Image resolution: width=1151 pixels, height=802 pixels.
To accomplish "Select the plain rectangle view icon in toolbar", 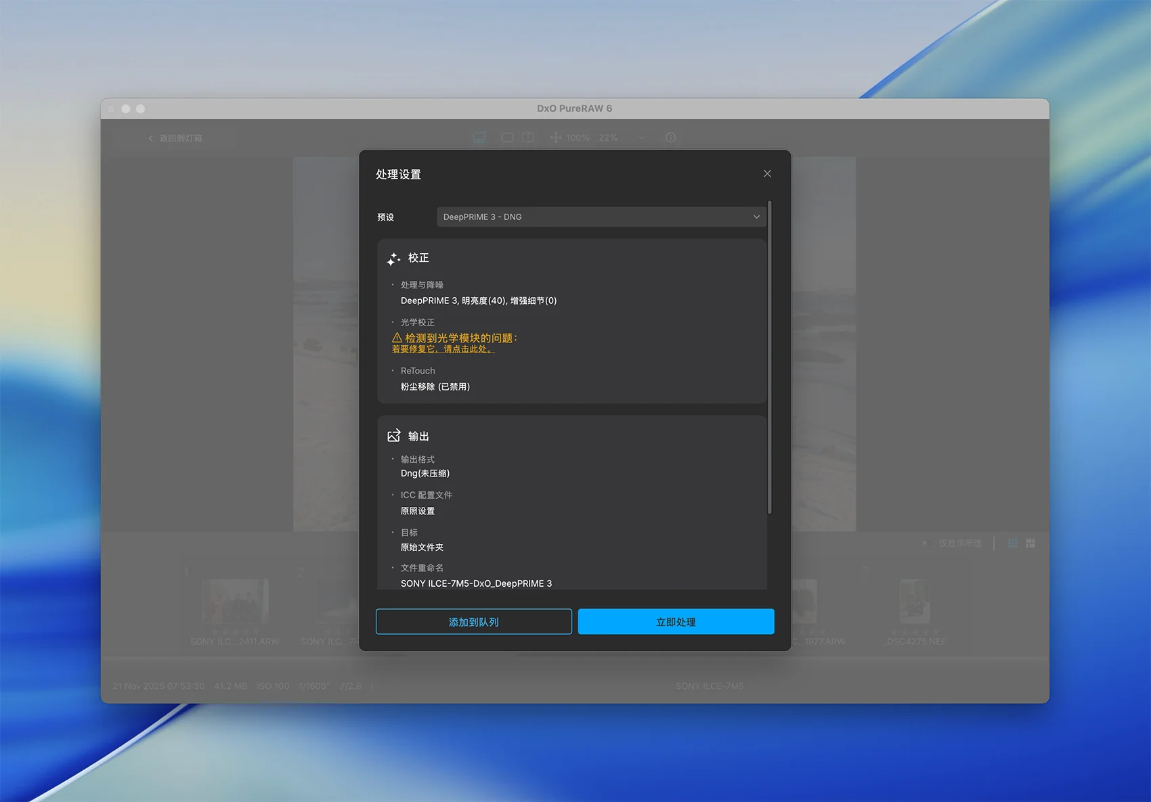I will click(x=507, y=137).
